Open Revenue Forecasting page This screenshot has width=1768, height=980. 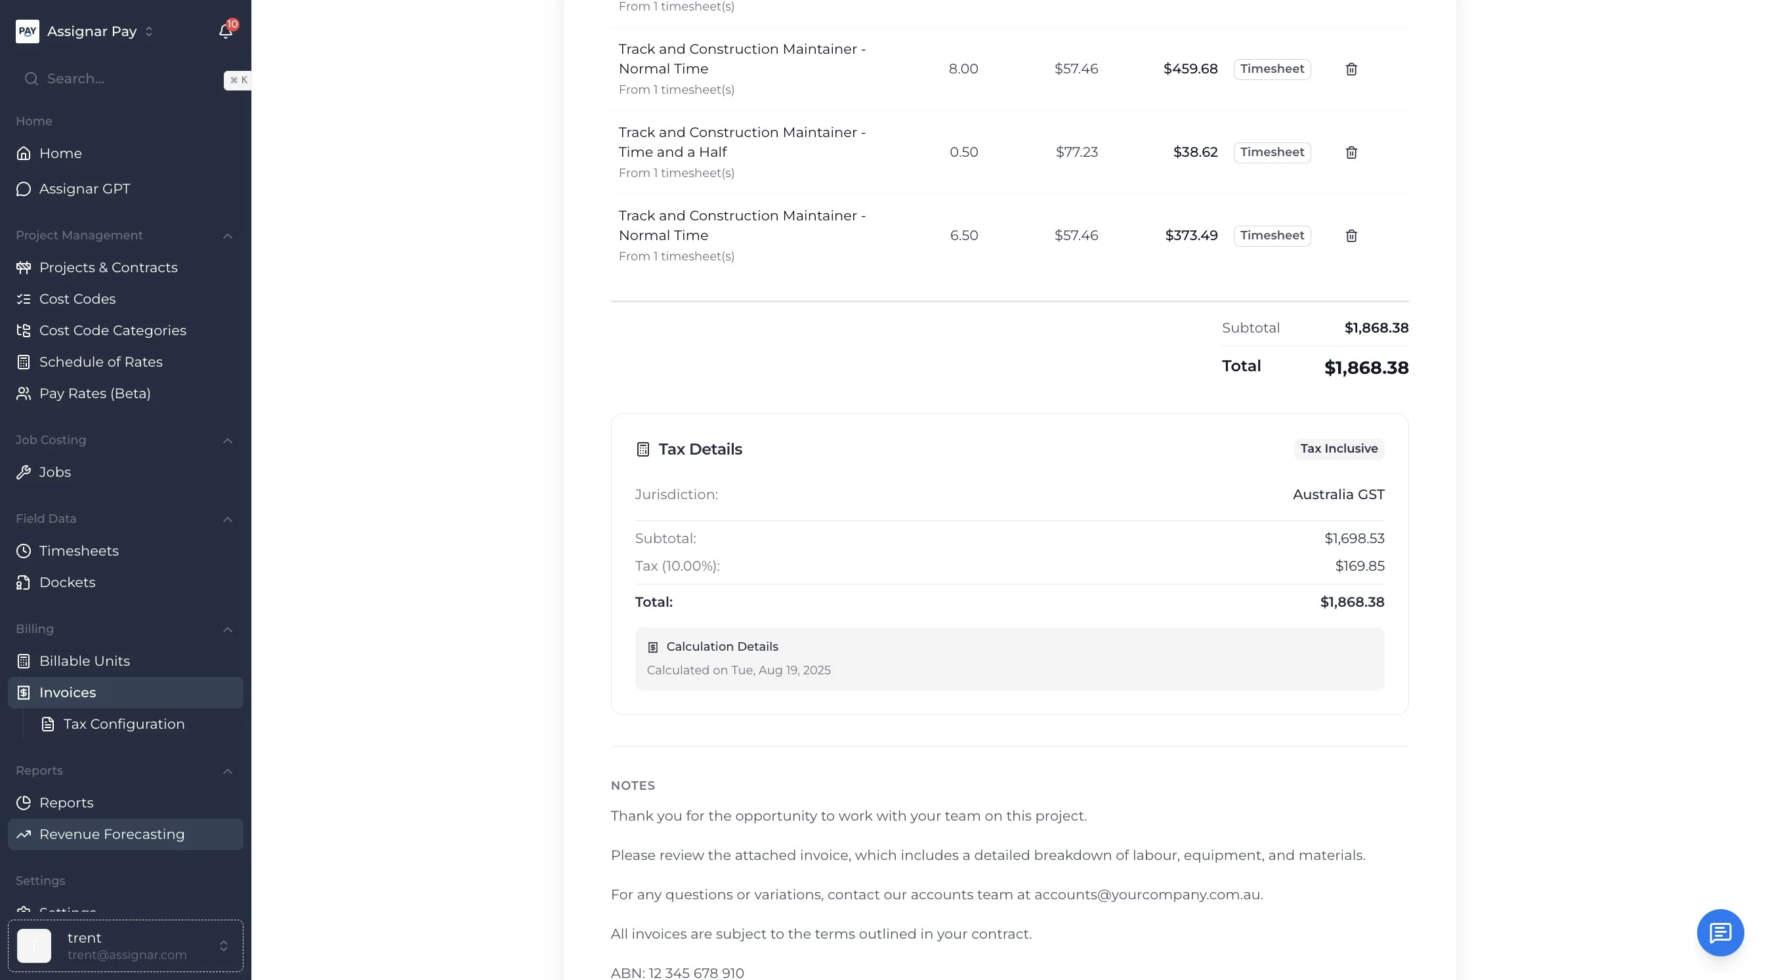112,834
